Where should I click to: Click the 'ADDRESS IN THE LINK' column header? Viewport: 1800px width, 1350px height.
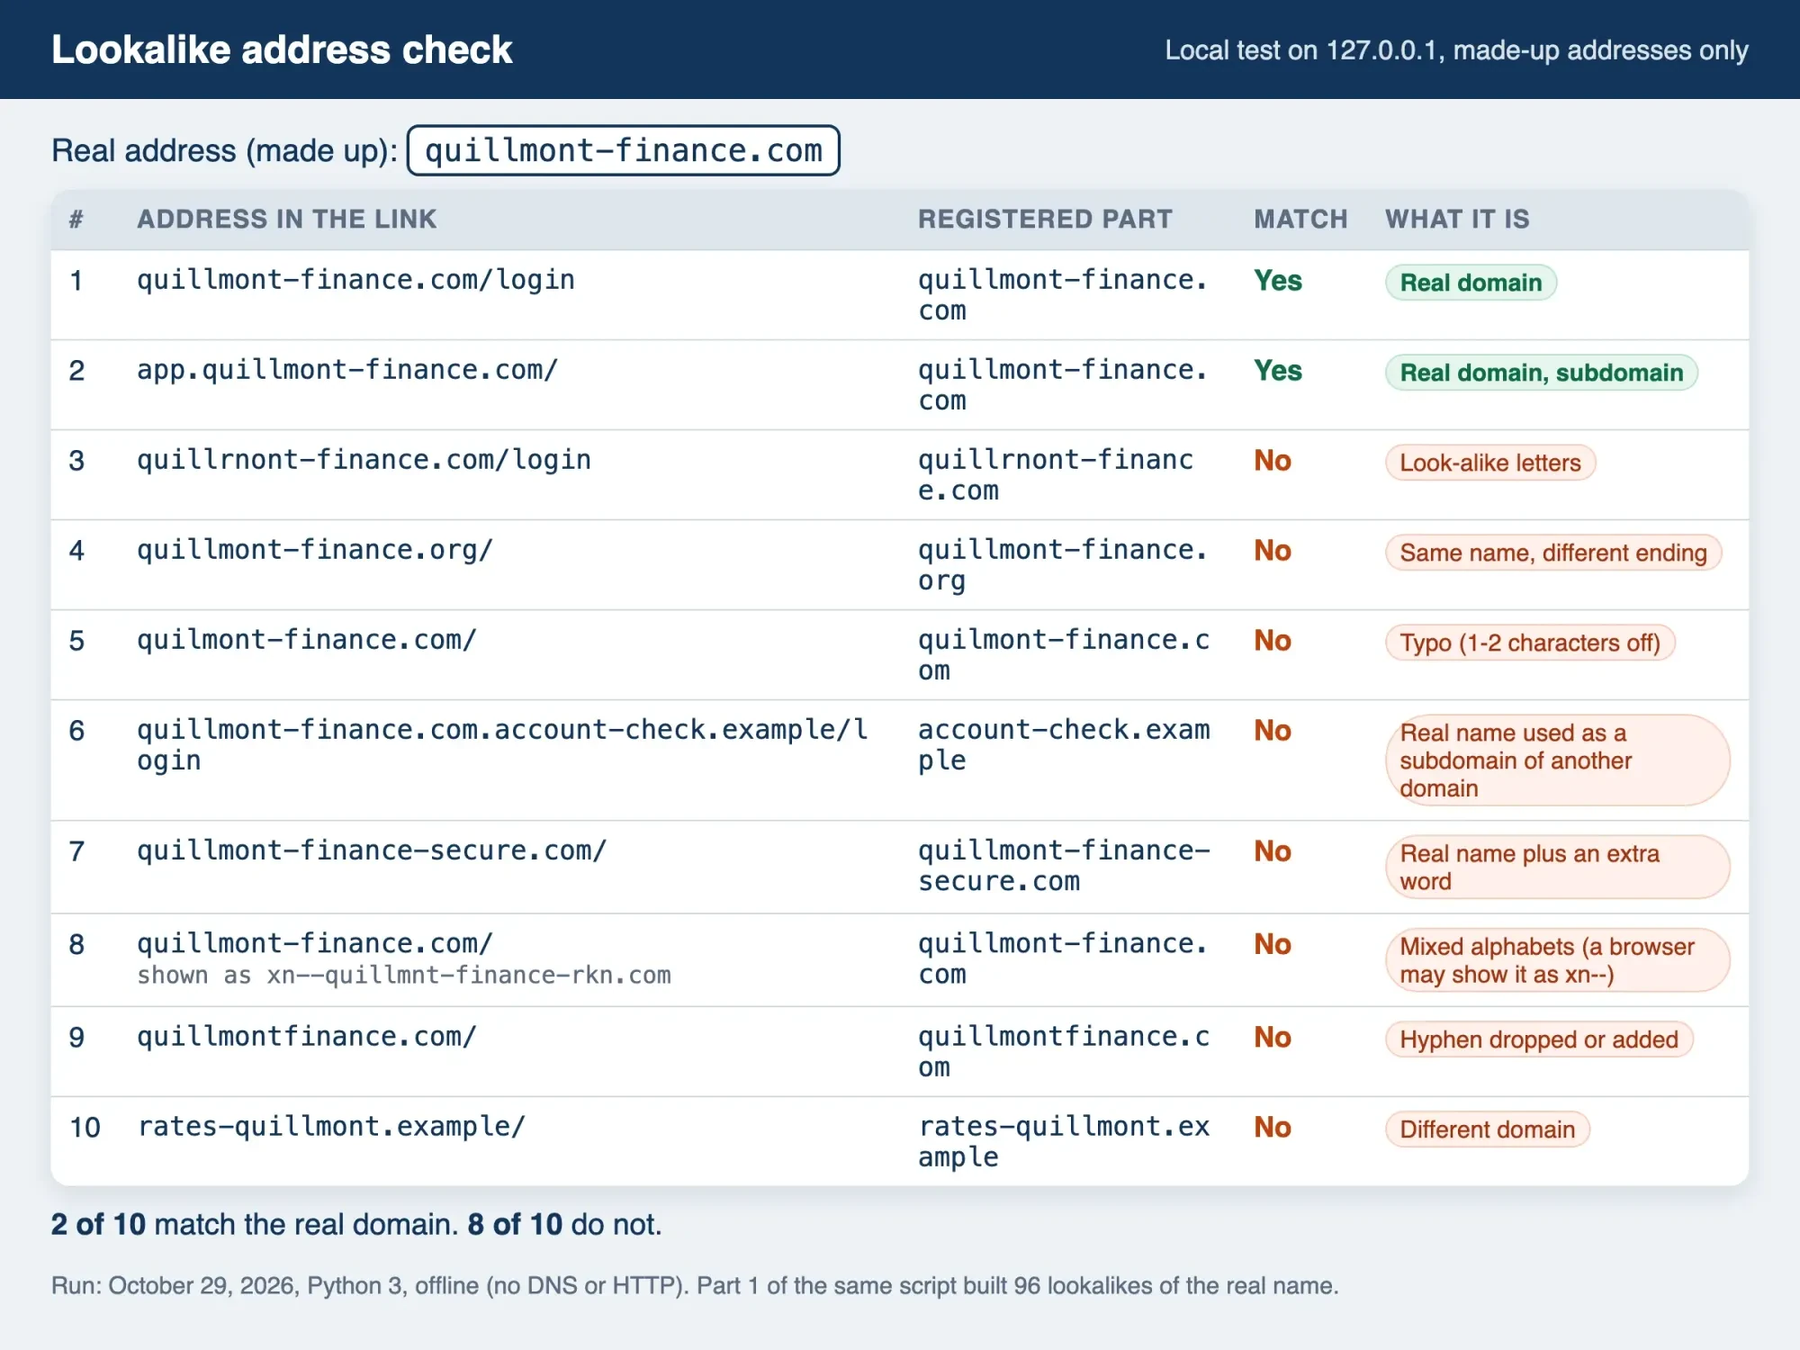pyautogui.click(x=286, y=219)
